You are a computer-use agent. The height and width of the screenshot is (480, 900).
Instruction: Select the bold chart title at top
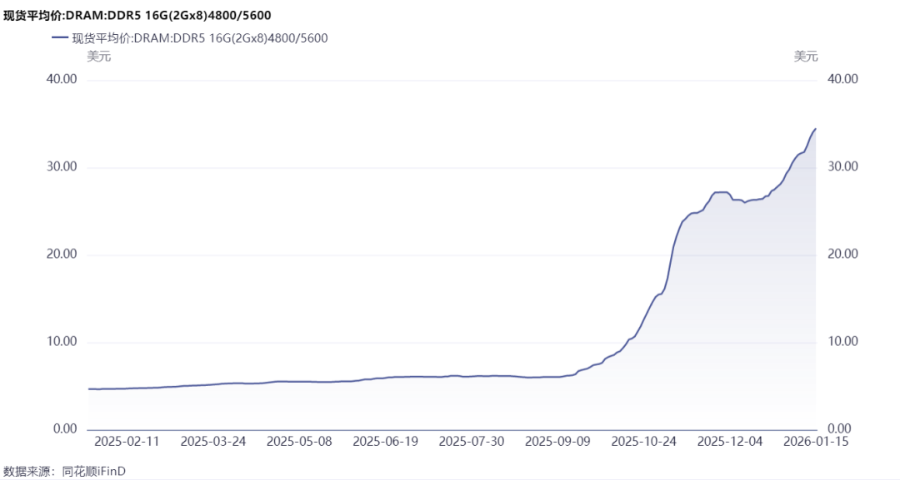137,16
